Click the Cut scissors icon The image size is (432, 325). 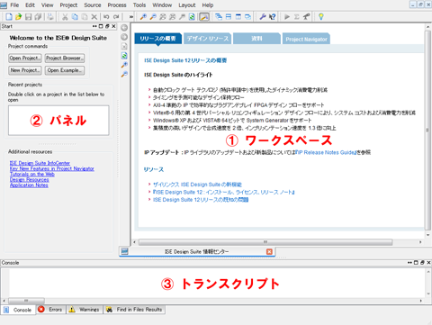tap(65, 17)
